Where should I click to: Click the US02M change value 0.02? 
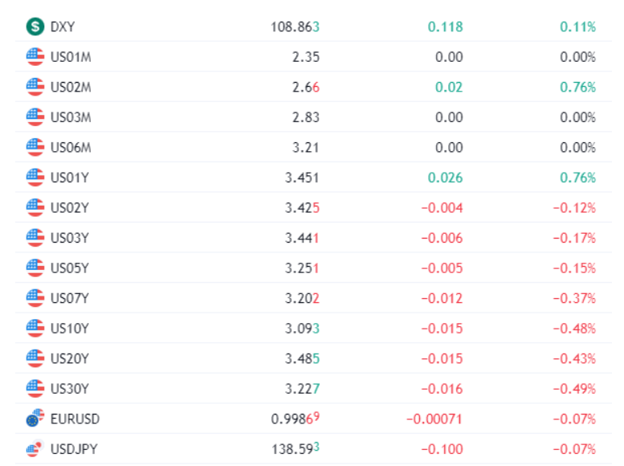pos(449,88)
